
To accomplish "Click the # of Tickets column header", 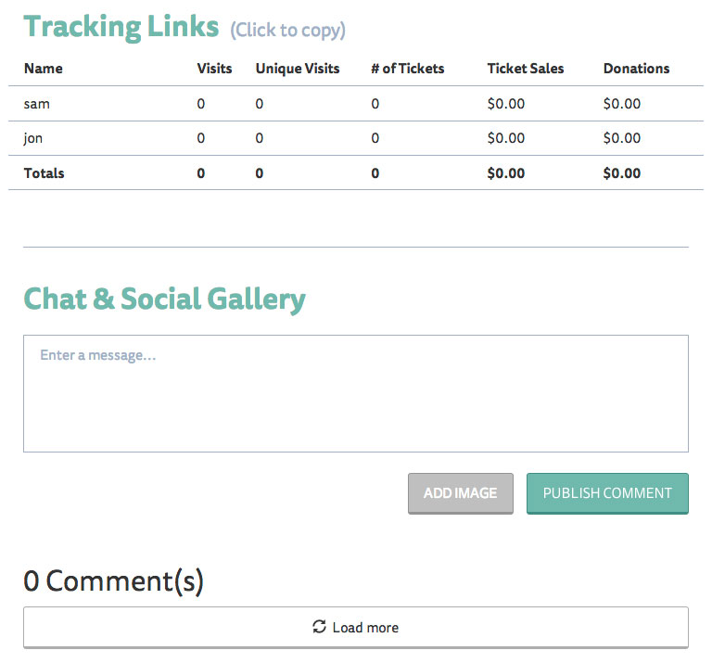I will [x=407, y=69].
